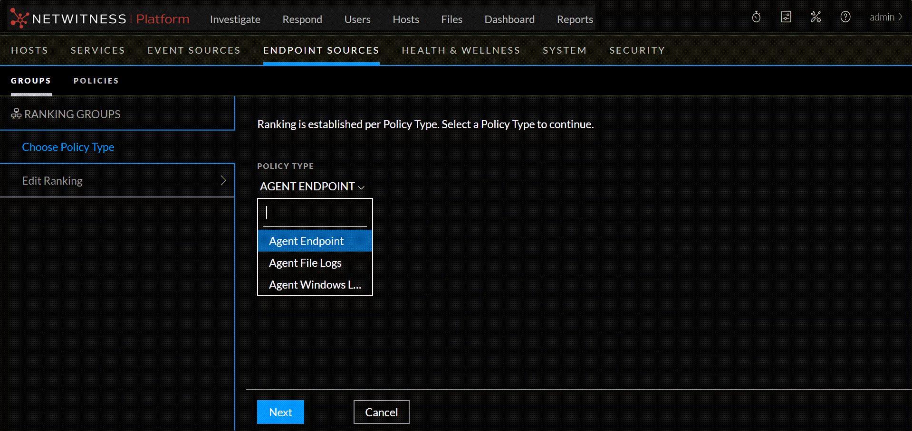
Task: Click the policy type search field
Action: (x=315, y=213)
